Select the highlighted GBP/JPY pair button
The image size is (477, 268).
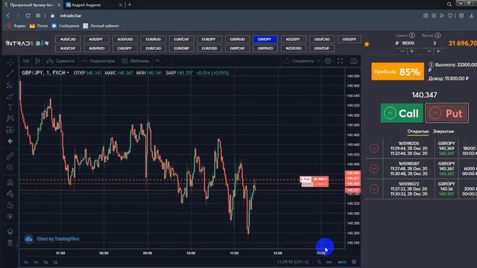[x=265, y=39]
